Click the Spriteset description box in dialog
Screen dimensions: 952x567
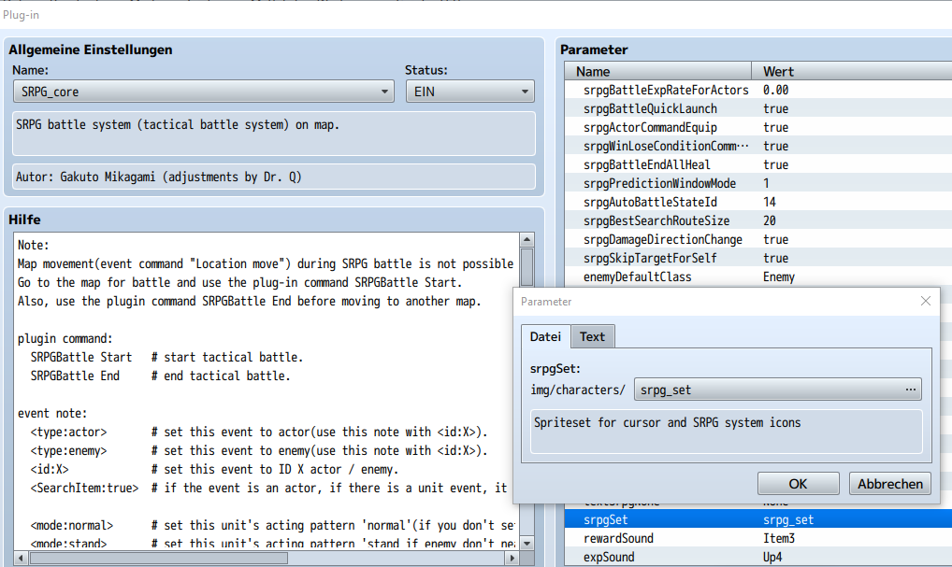[x=726, y=432]
